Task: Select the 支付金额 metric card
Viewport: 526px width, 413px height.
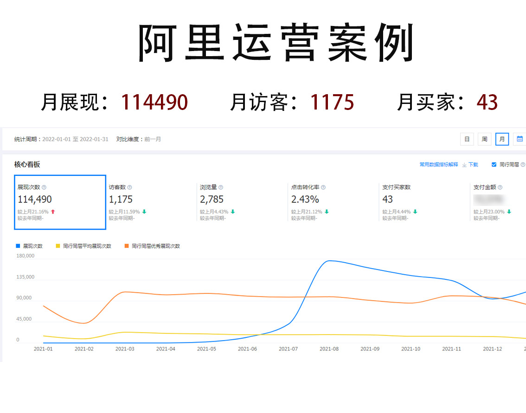Action: (x=498, y=202)
